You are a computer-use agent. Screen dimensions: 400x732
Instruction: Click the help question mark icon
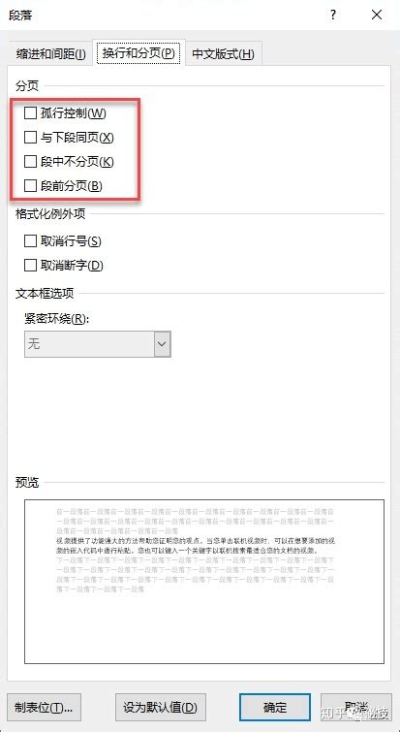pos(333,15)
